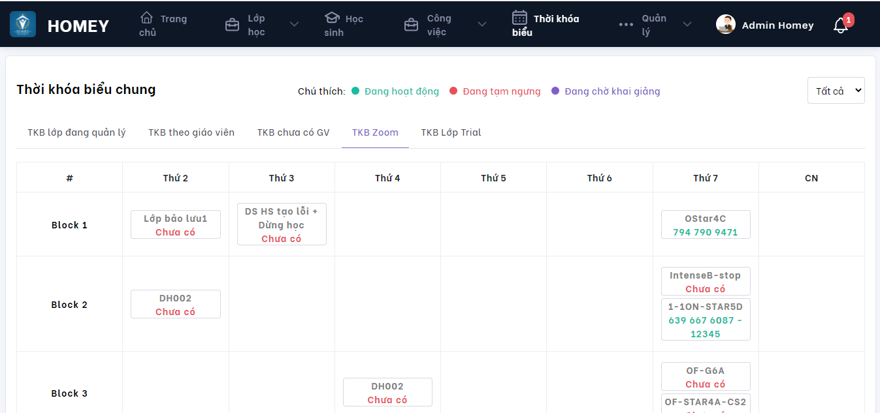Open the Tất cả filter dropdown
880x413 pixels.
[x=836, y=91]
